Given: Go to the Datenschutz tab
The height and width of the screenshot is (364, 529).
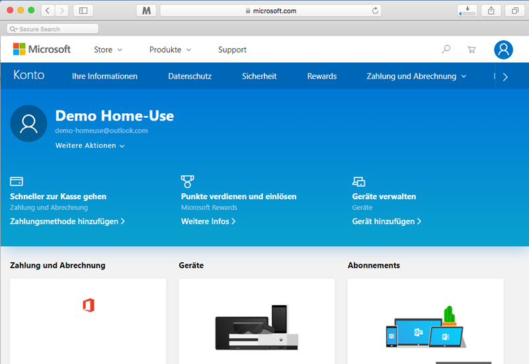Looking at the screenshot, I should click(x=190, y=76).
